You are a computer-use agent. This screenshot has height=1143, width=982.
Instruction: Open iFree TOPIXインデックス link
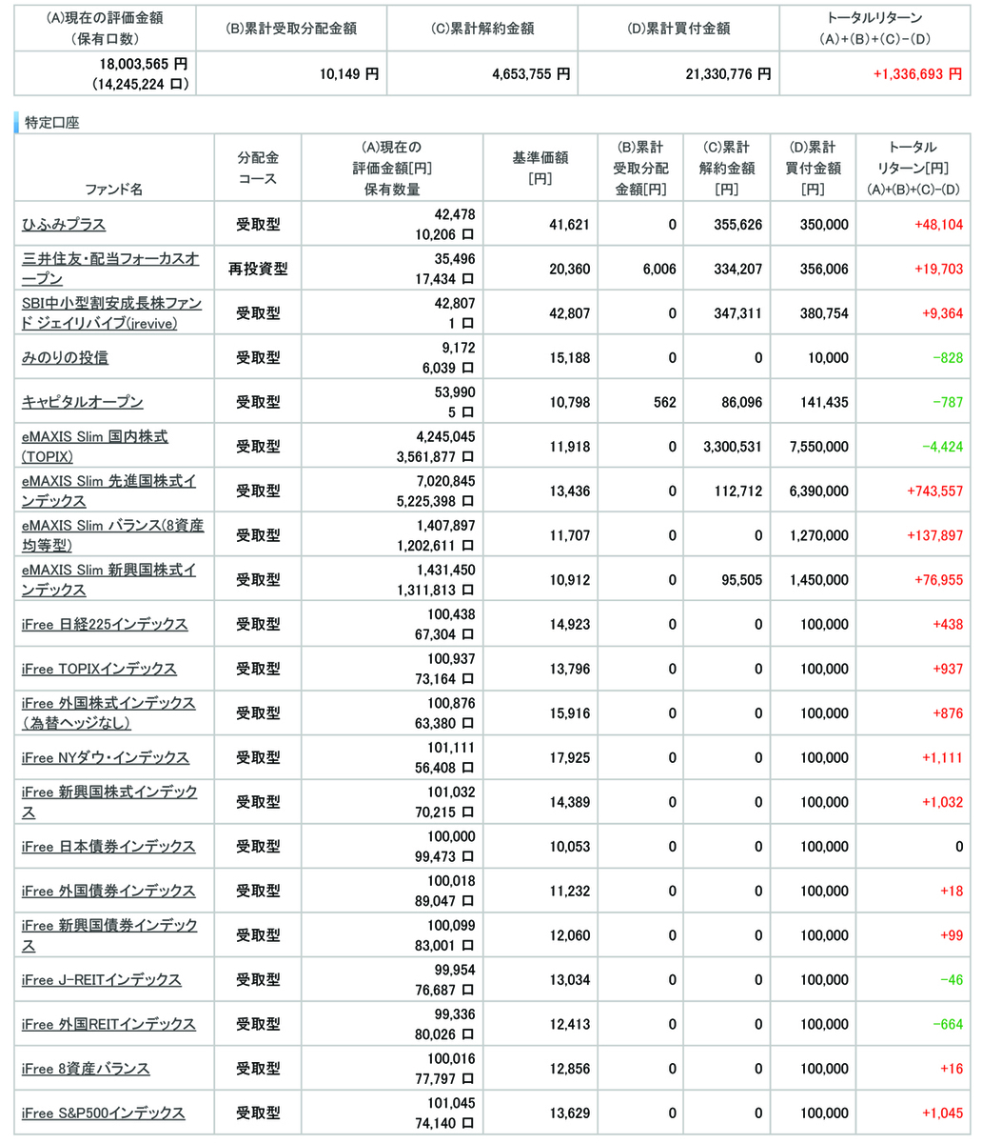pos(99,669)
